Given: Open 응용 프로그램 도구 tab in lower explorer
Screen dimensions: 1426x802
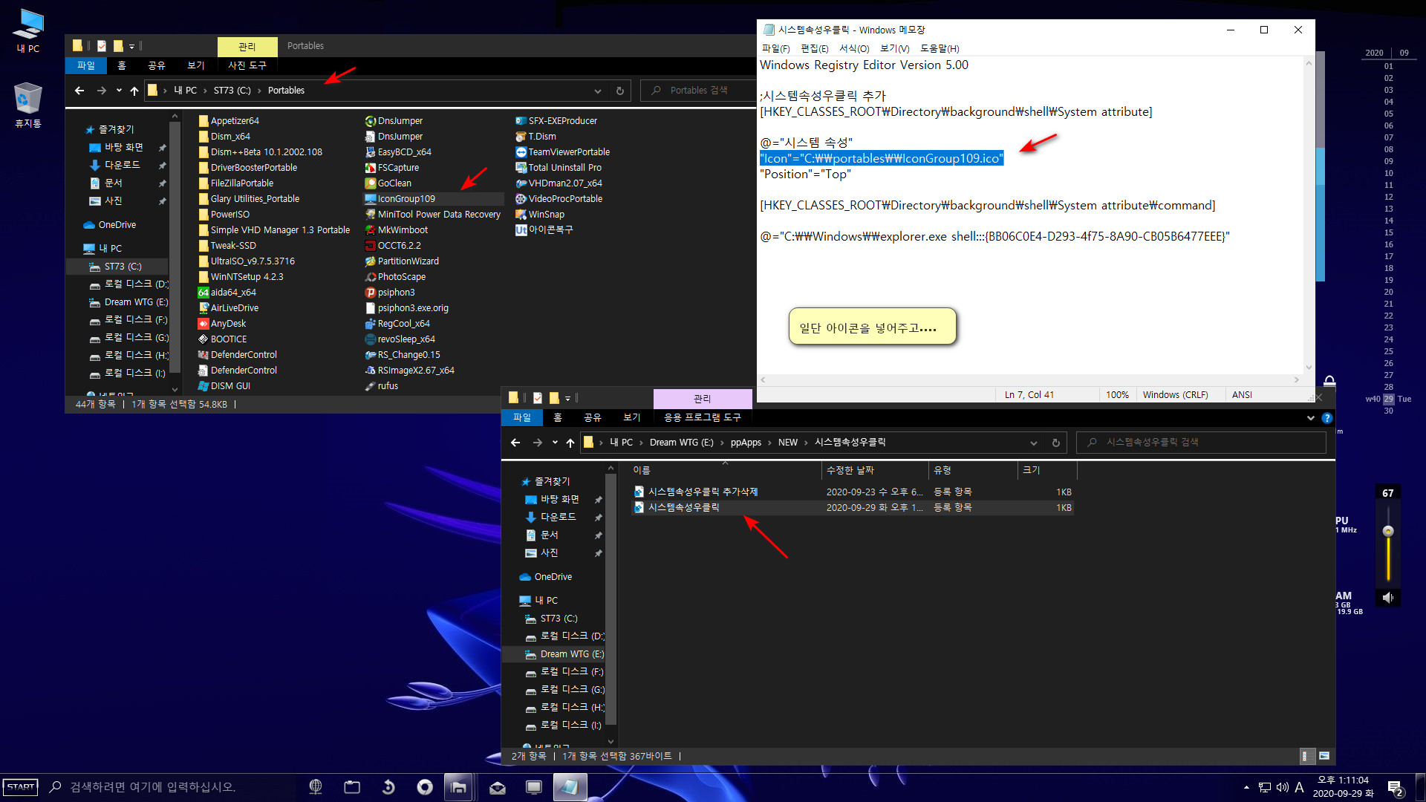Looking at the screenshot, I should (703, 417).
